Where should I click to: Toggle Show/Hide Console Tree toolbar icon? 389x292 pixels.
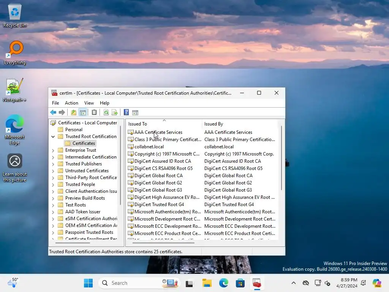(82, 113)
